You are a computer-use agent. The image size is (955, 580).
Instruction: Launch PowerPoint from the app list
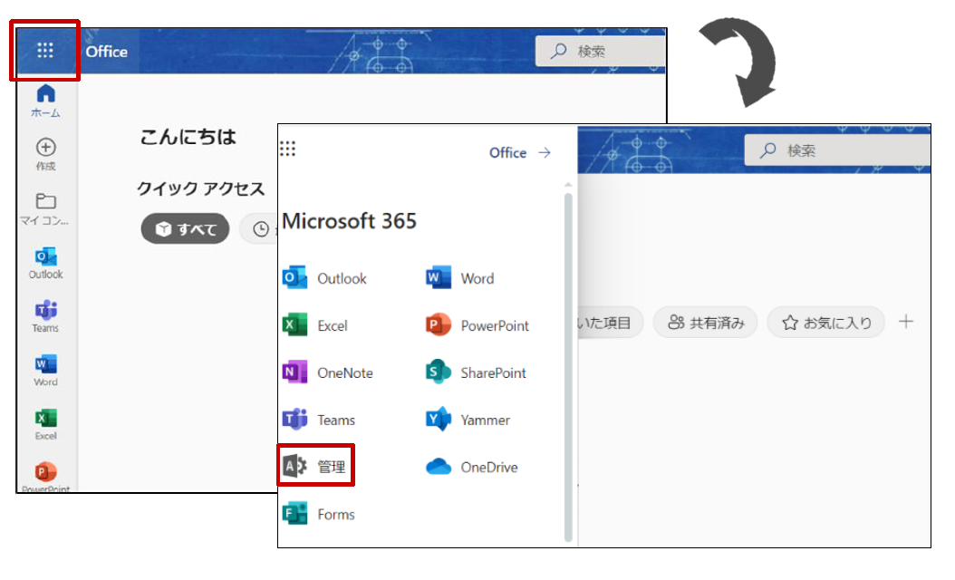[x=477, y=326]
